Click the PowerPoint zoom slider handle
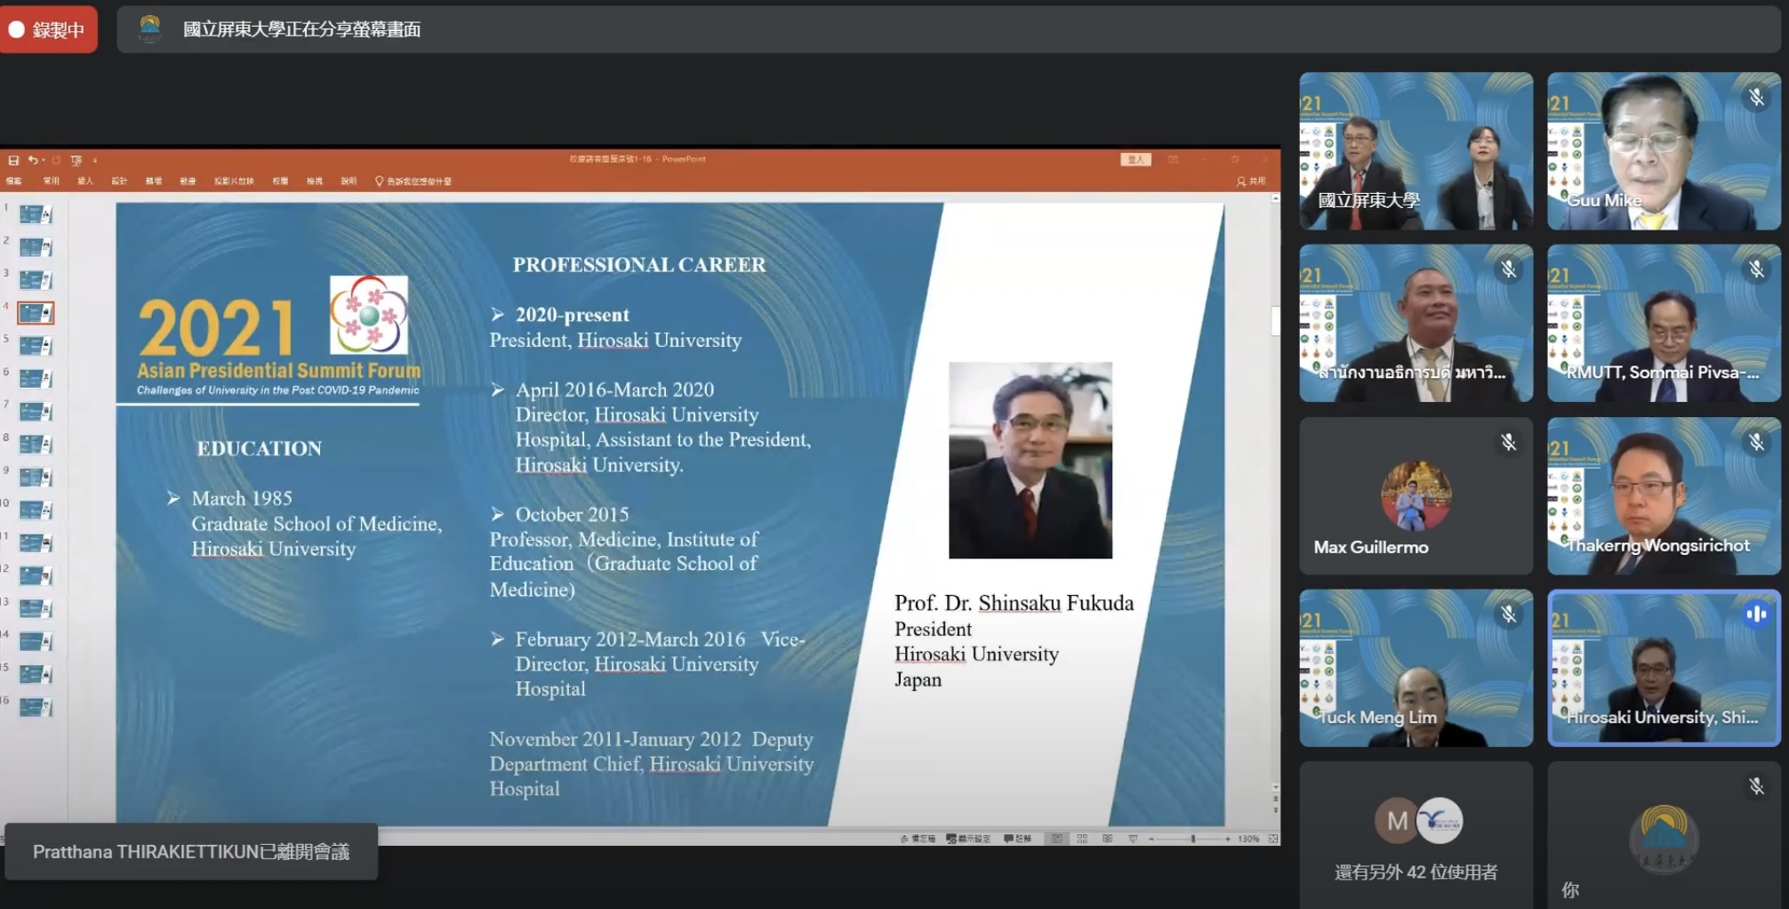 [1193, 839]
